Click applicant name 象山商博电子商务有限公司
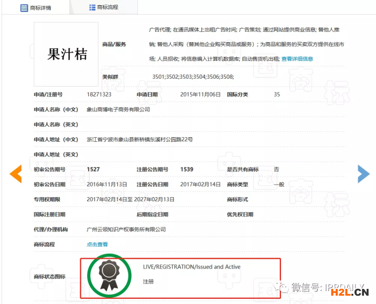The height and width of the screenshot is (304, 376). point(118,110)
